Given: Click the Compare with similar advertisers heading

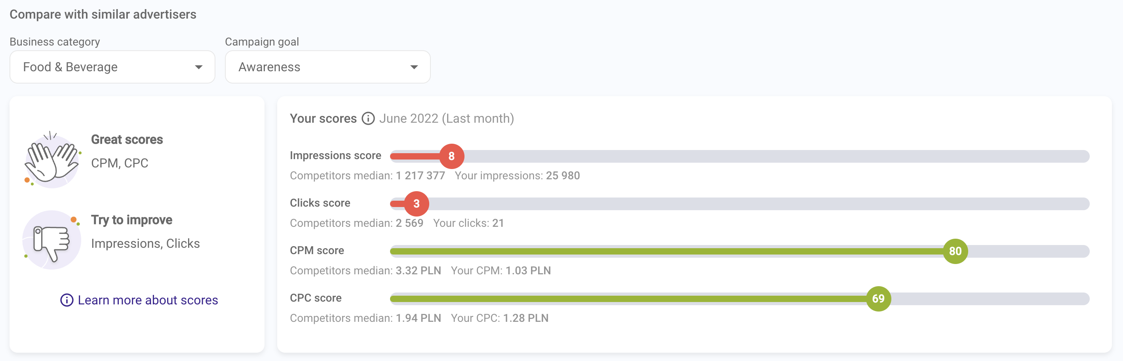Looking at the screenshot, I should [103, 14].
